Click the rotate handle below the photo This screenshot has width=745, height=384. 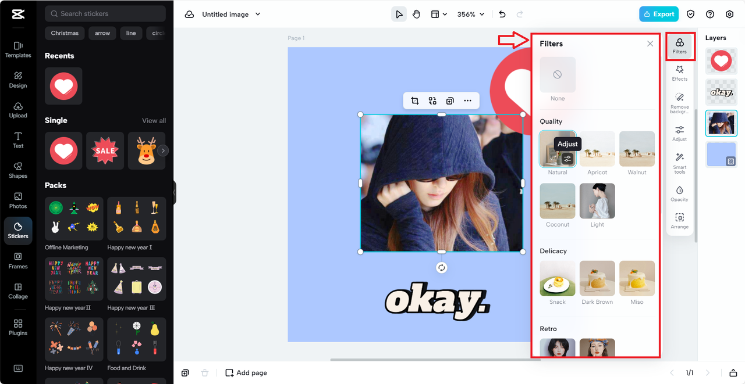pos(442,267)
